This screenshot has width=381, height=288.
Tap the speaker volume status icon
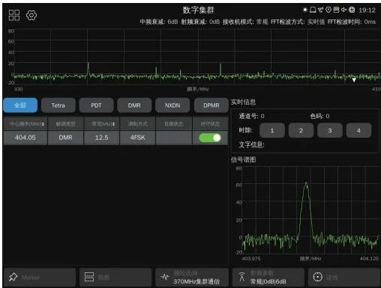(x=344, y=10)
